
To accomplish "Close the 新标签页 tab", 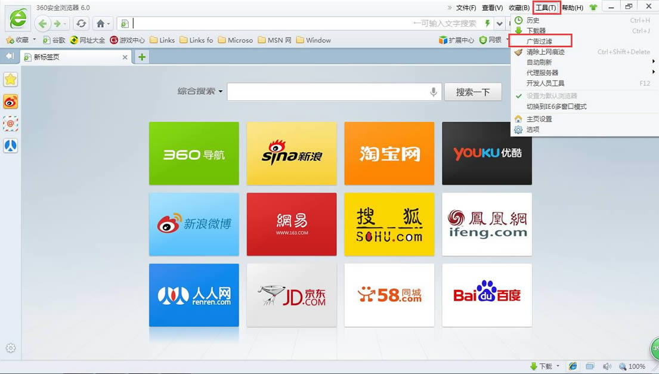I will point(125,57).
